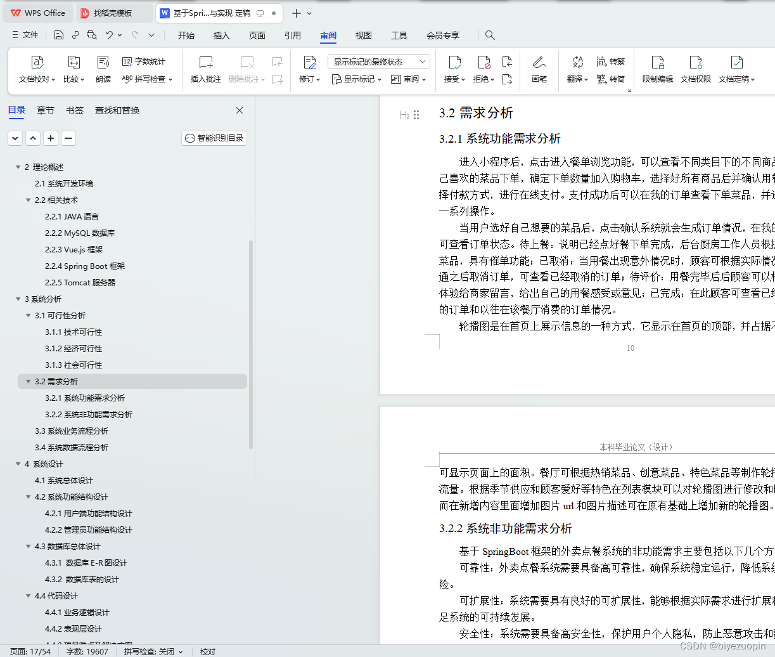
Task: Open the 比较 compare documents tool
Action: pyautogui.click(x=74, y=70)
